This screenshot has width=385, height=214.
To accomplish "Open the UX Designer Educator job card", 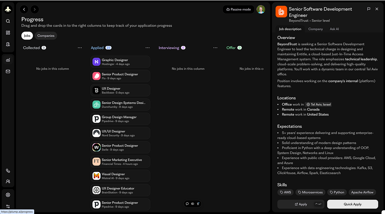I will (x=120, y=190).
